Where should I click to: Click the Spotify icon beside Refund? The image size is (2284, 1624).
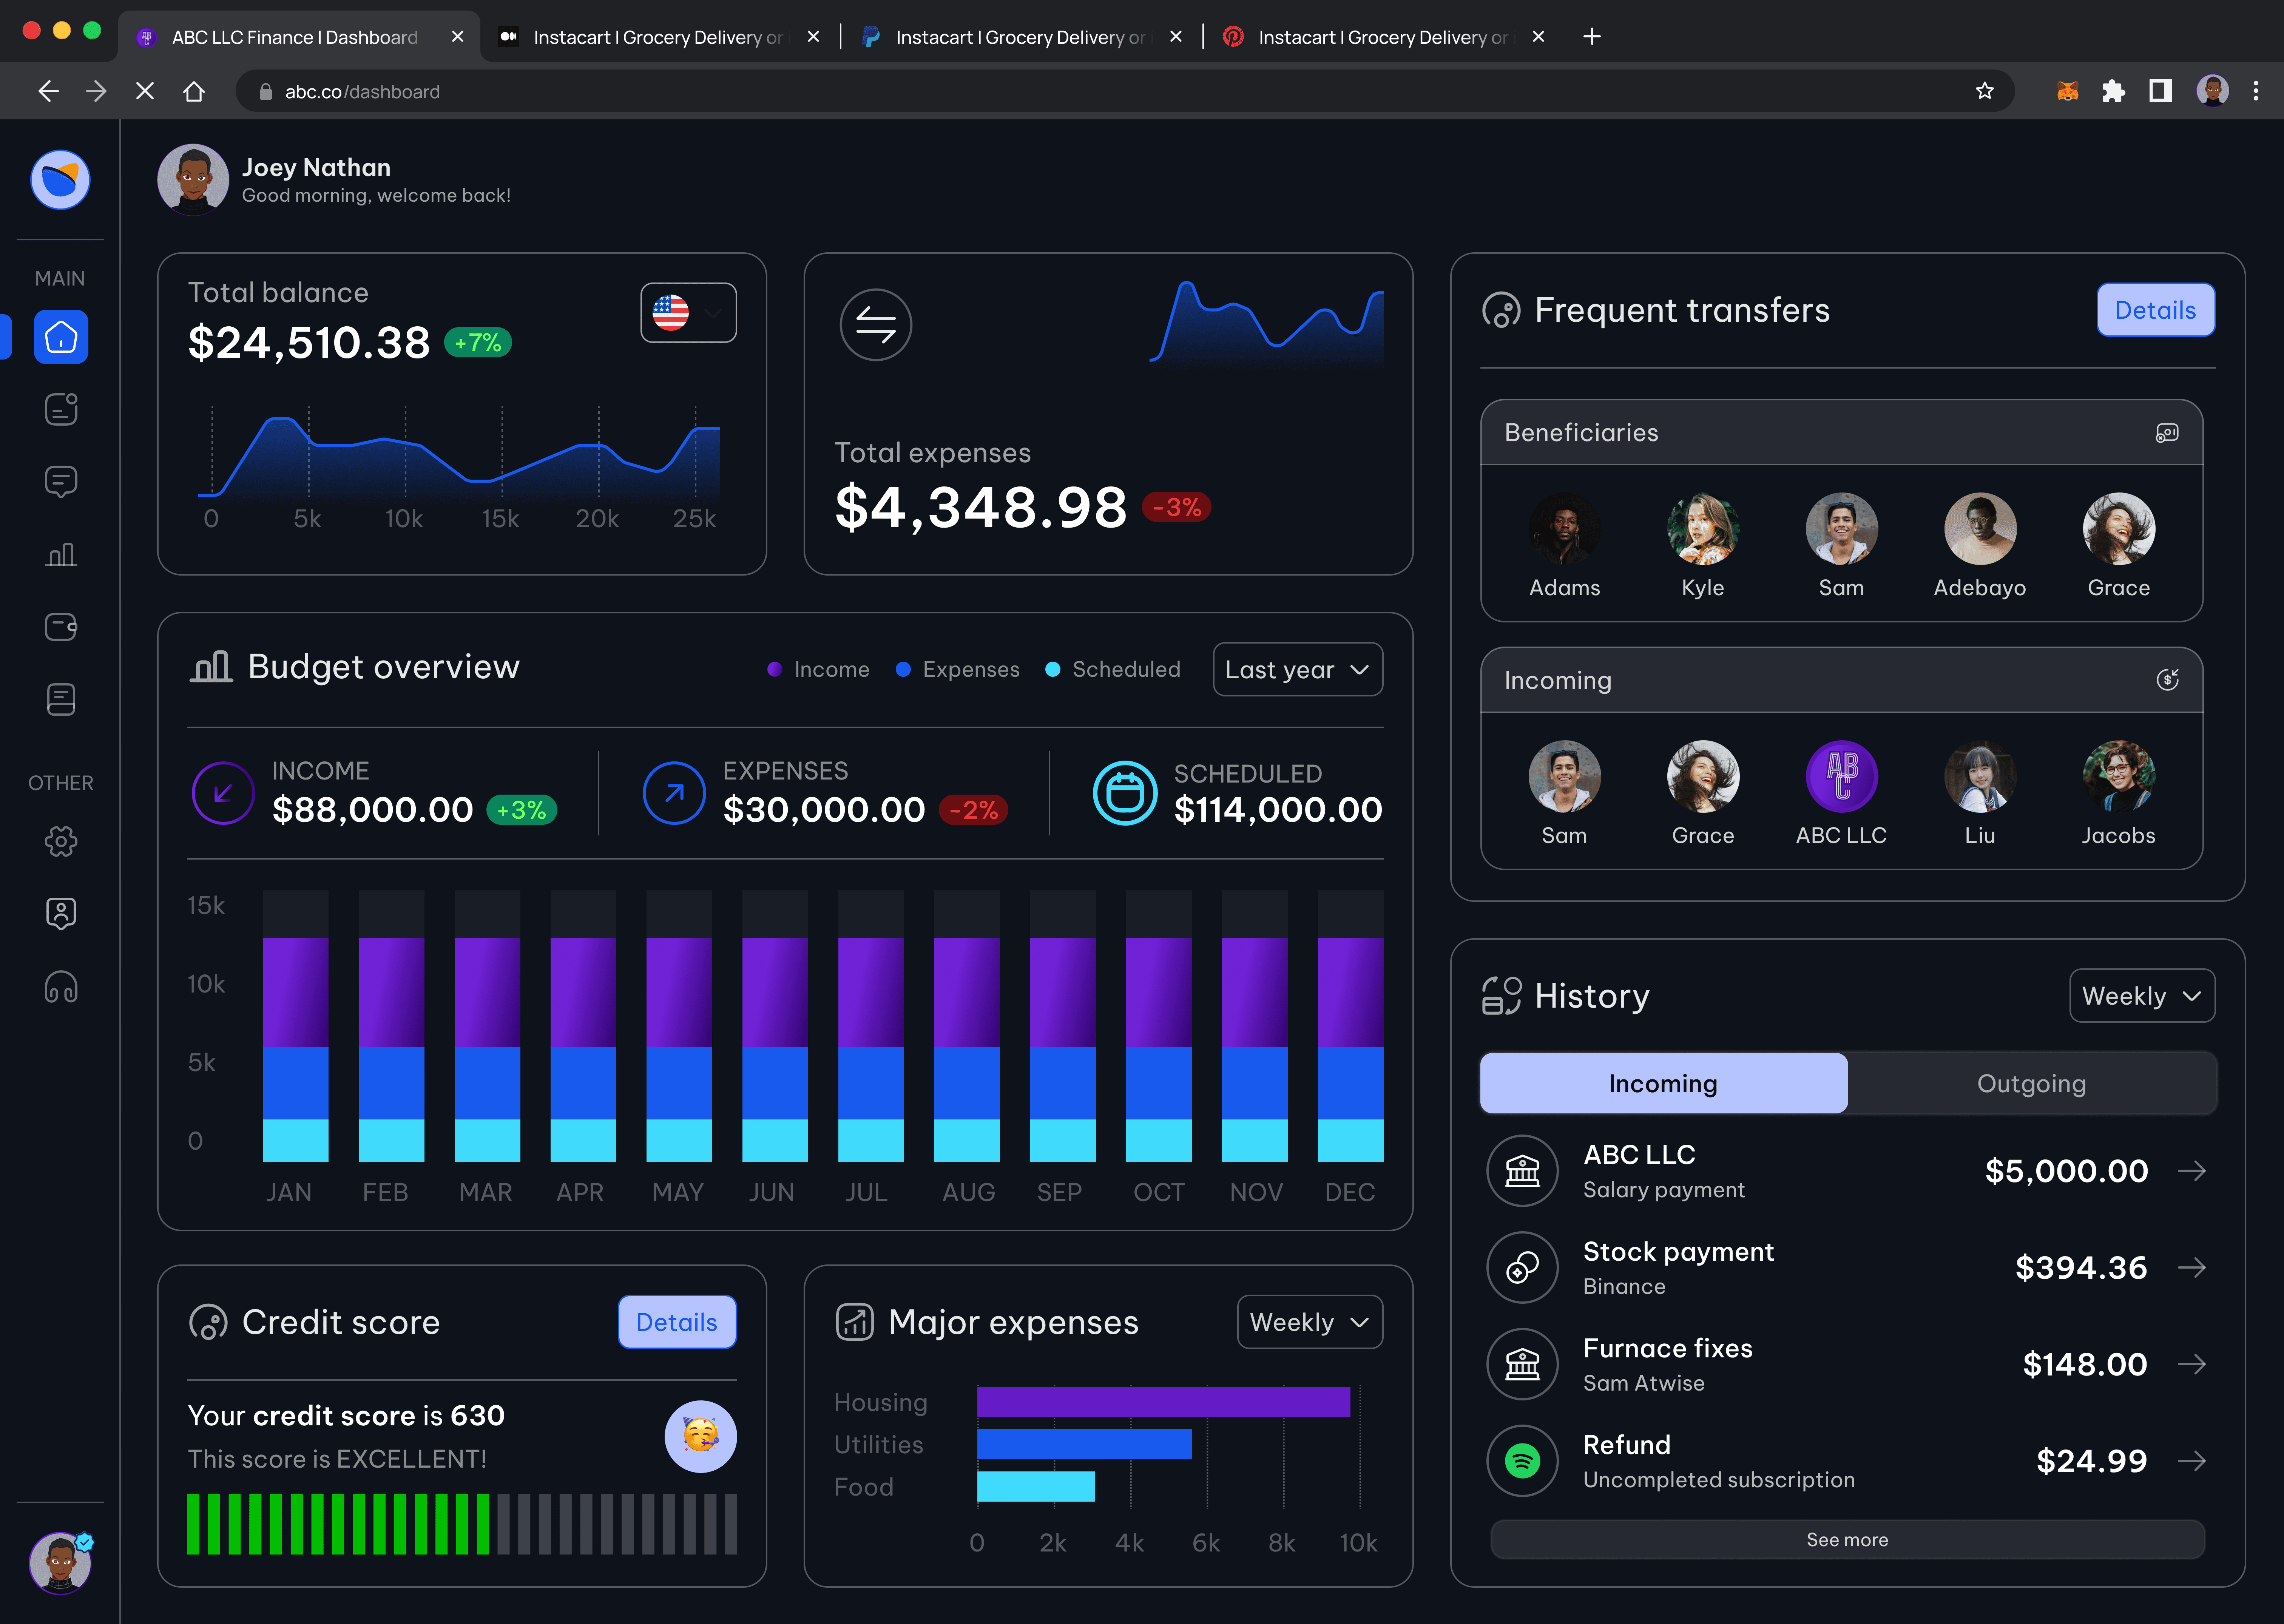tap(1522, 1461)
